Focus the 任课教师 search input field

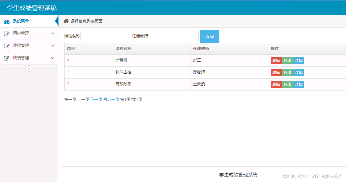pos(173,36)
